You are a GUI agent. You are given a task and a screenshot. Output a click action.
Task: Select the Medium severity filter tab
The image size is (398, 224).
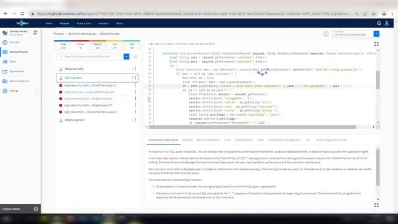tap(98, 45)
